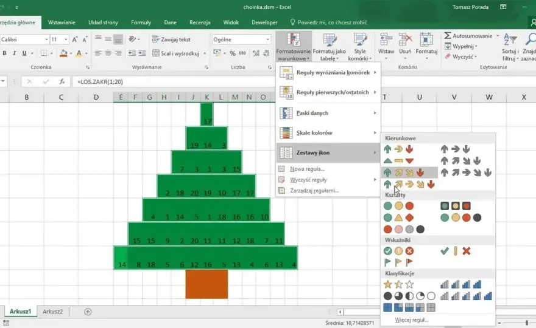Expand Paski danych submenu
This screenshot has width=536, height=328.
coord(328,113)
